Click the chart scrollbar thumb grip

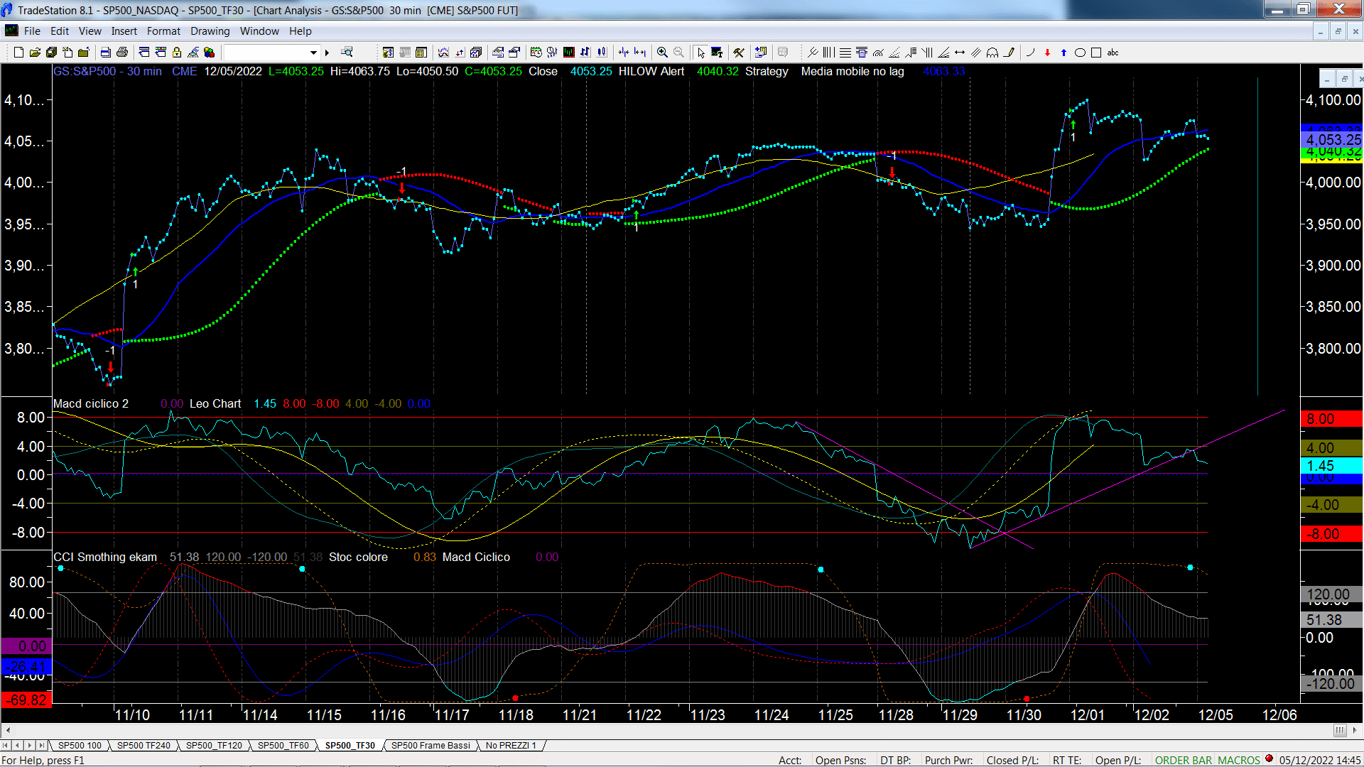[x=1340, y=730]
